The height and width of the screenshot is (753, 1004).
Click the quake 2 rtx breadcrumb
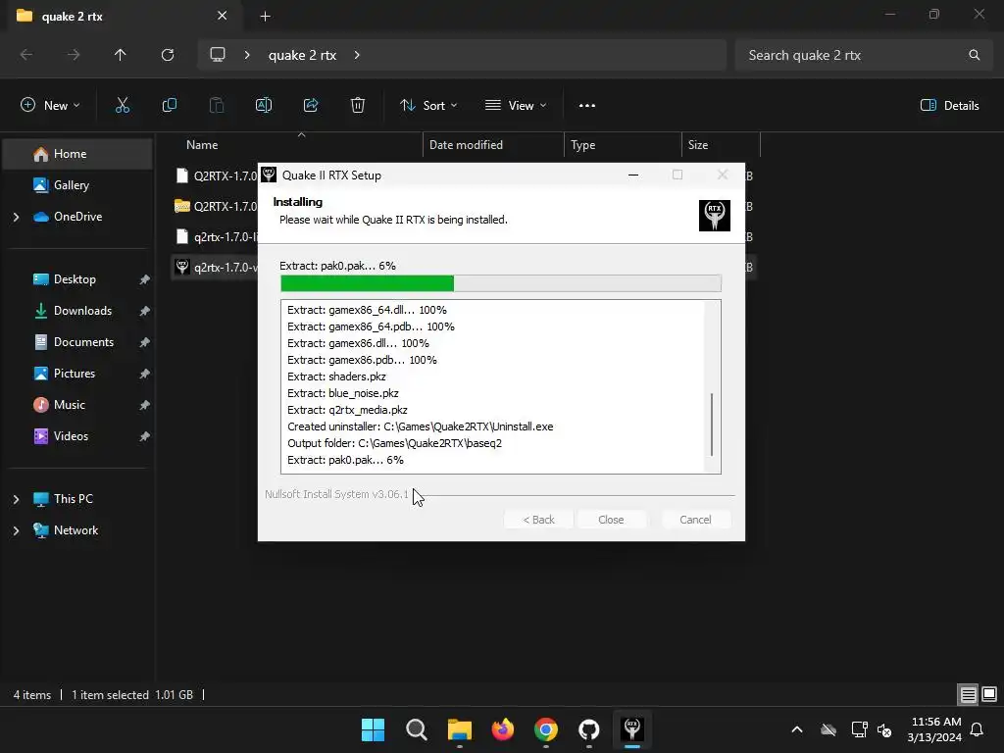tap(302, 55)
